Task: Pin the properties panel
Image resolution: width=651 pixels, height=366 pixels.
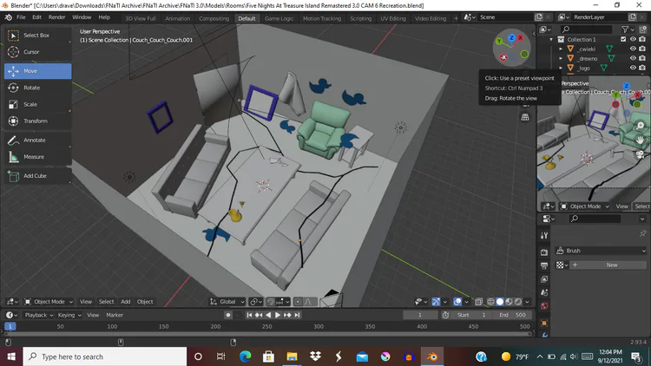Action: [x=642, y=233]
